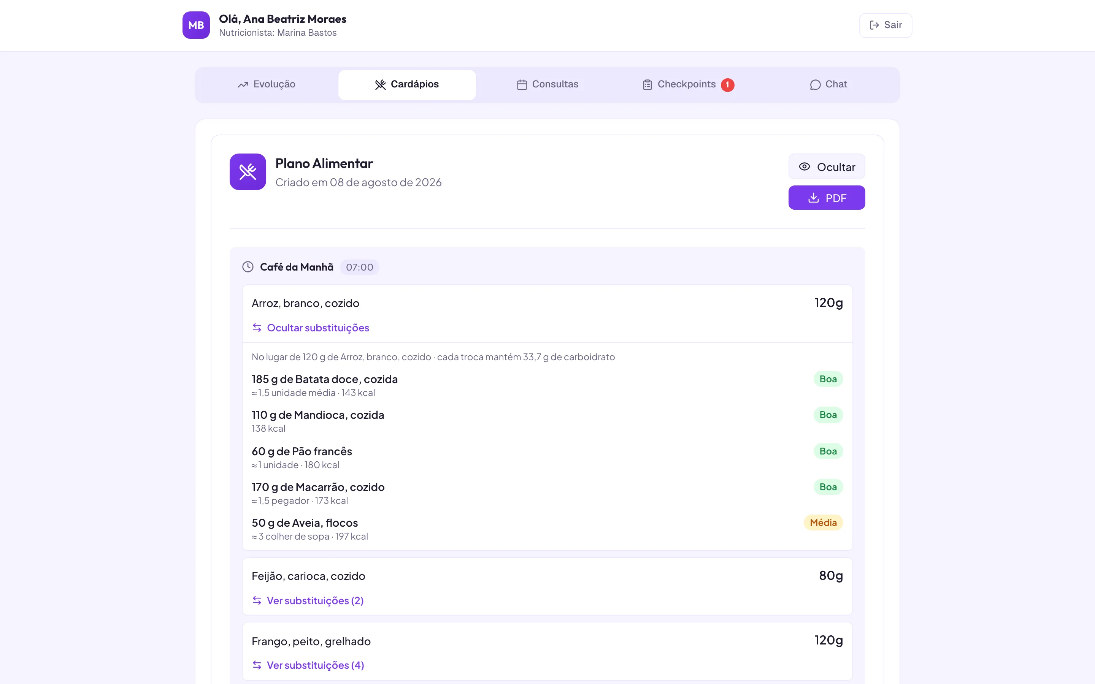1095x684 pixels.
Task: Select the Aveia, flocos substitution
Action: (x=547, y=529)
